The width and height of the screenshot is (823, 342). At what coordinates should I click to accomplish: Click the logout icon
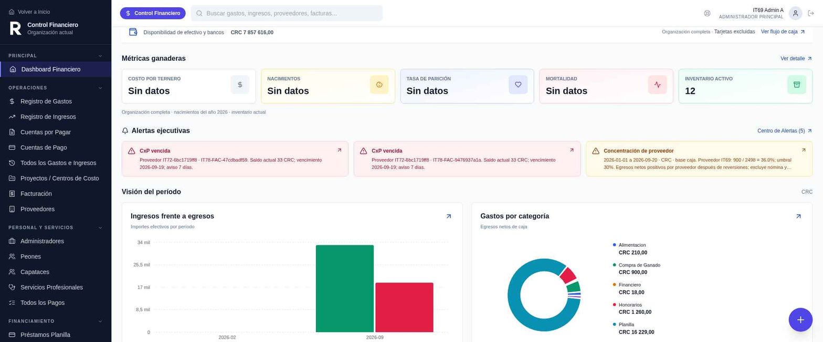pyautogui.click(x=811, y=13)
